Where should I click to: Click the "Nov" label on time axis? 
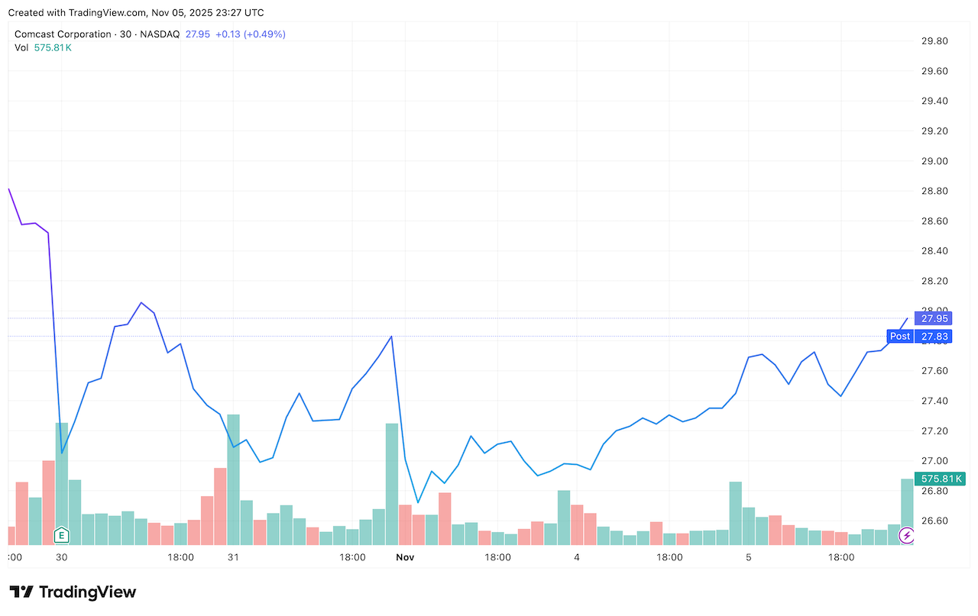[x=405, y=558]
